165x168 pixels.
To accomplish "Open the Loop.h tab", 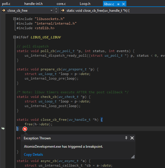I will 85,4.
